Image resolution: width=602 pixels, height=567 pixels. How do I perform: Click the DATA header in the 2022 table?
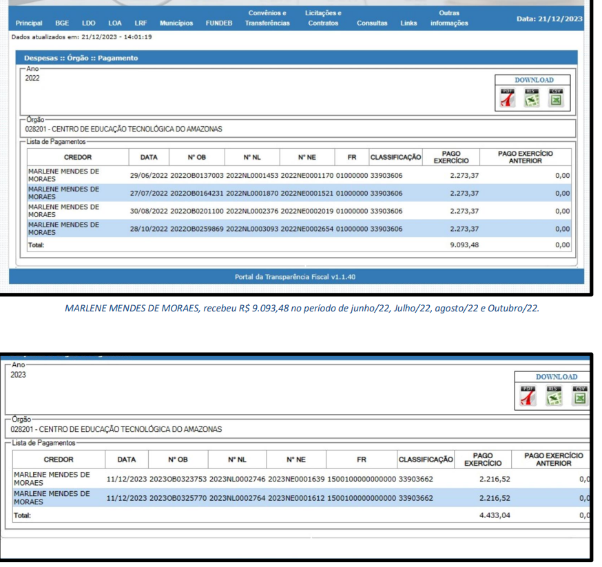point(149,157)
